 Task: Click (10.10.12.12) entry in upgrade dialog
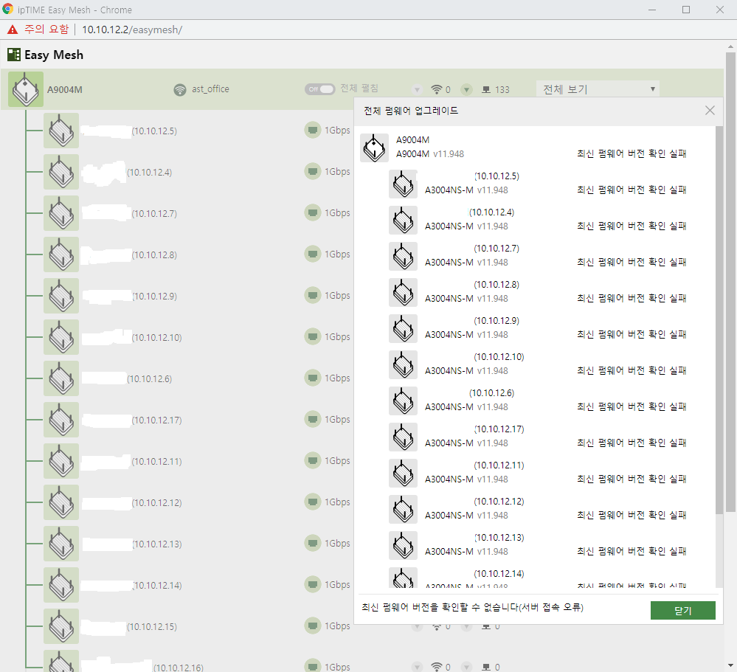(499, 502)
